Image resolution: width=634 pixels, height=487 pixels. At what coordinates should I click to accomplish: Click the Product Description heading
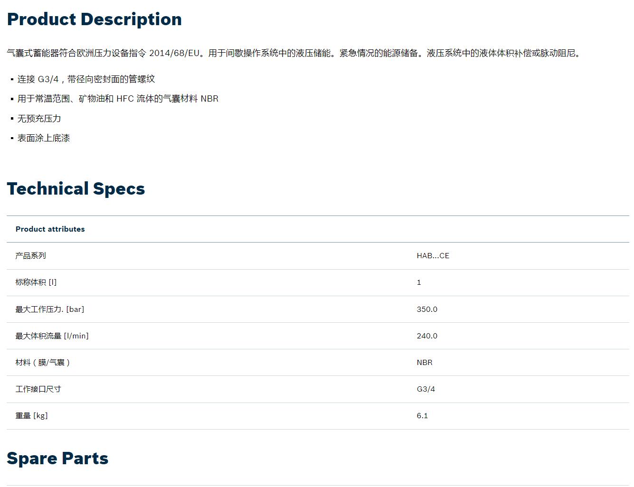tap(94, 19)
